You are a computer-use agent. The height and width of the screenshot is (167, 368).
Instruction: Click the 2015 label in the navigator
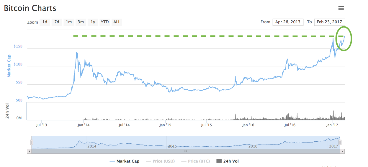click(x=172, y=146)
